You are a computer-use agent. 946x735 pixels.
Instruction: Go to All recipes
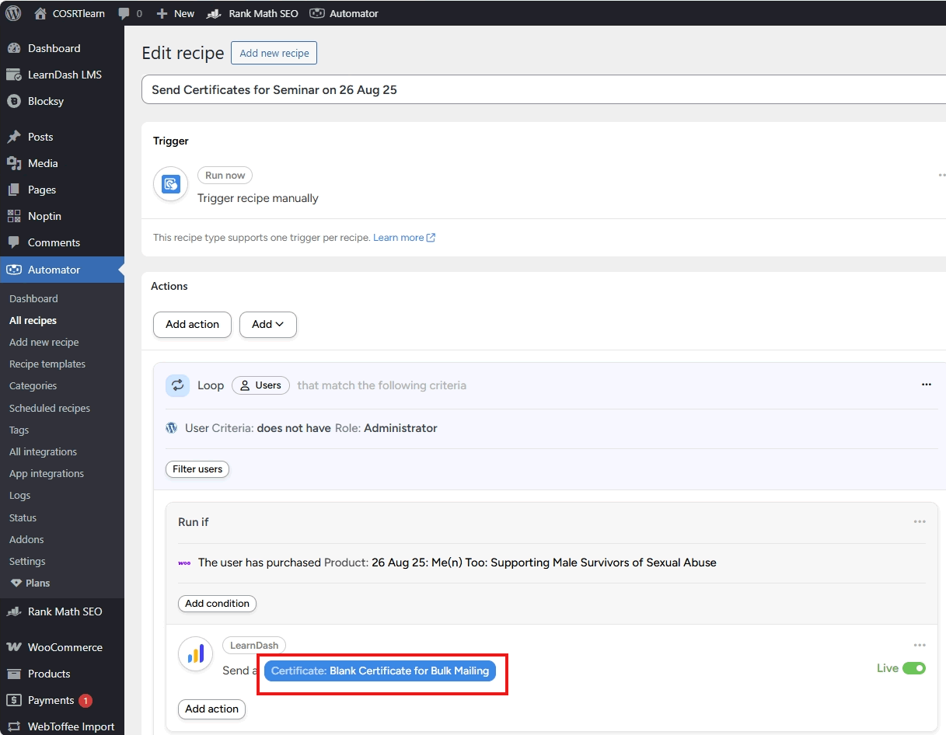click(33, 320)
